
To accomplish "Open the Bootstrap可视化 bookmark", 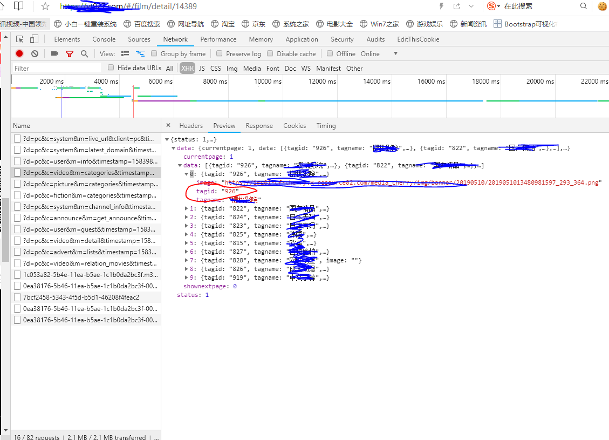I will 525,24.
